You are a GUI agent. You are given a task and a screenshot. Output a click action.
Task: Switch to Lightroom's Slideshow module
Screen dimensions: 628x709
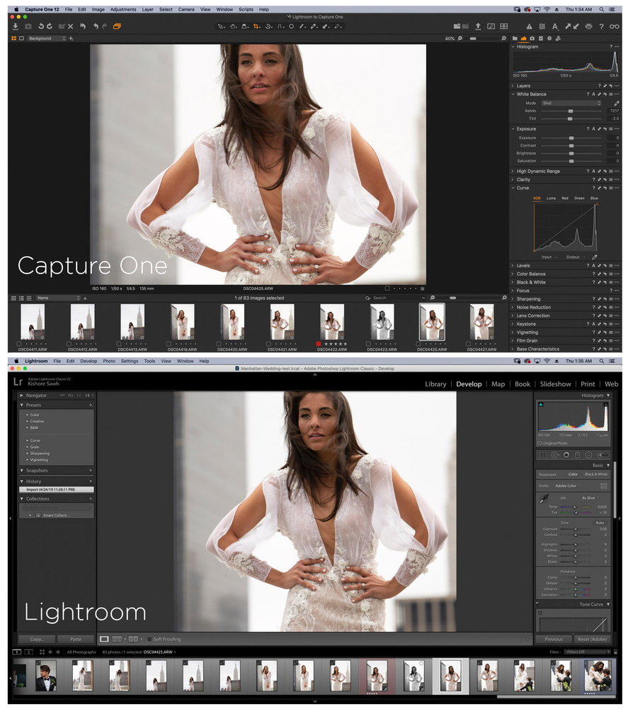point(555,384)
